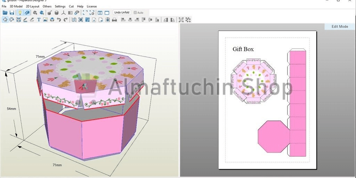The image size is (356, 178).
Task: Click the Redo arrow icon
Action: [x=66, y=20]
